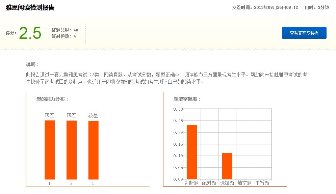336x194 pixels.
Task: Select the green 2.5 score number
Action: tap(30, 33)
